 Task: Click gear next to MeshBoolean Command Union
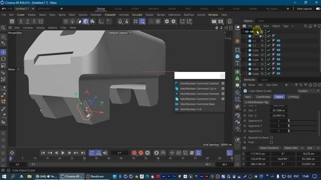pyautogui.click(x=223, y=99)
